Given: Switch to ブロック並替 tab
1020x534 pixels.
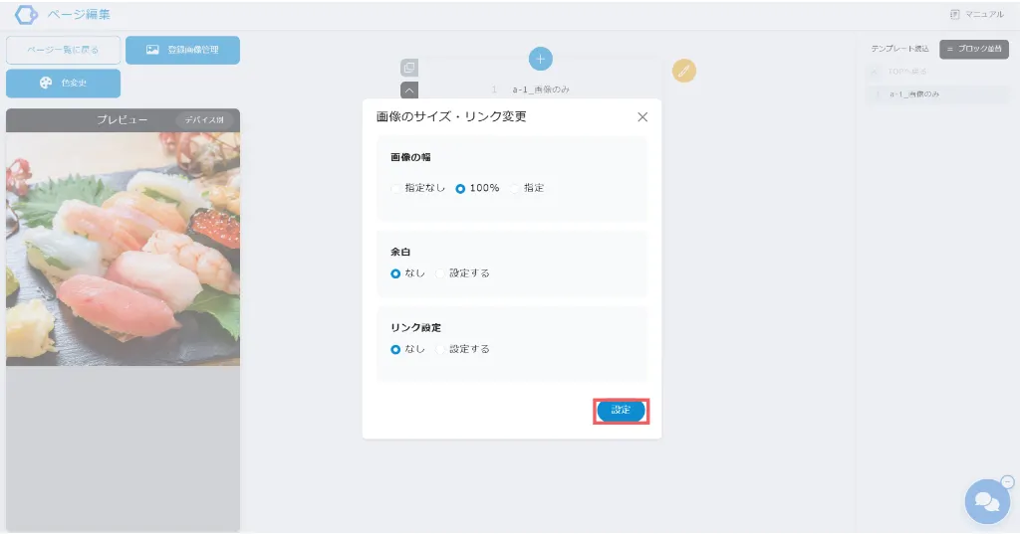Looking at the screenshot, I should point(974,49).
